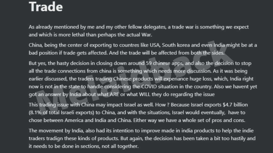Click the paragraph starting "This trading issue"

click(x=138, y=112)
